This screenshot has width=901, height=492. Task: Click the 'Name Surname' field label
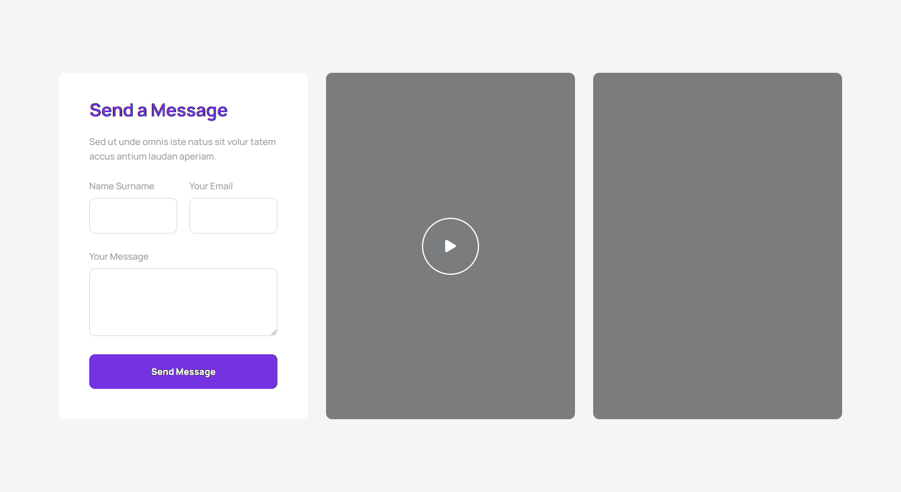click(x=121, y=186)
